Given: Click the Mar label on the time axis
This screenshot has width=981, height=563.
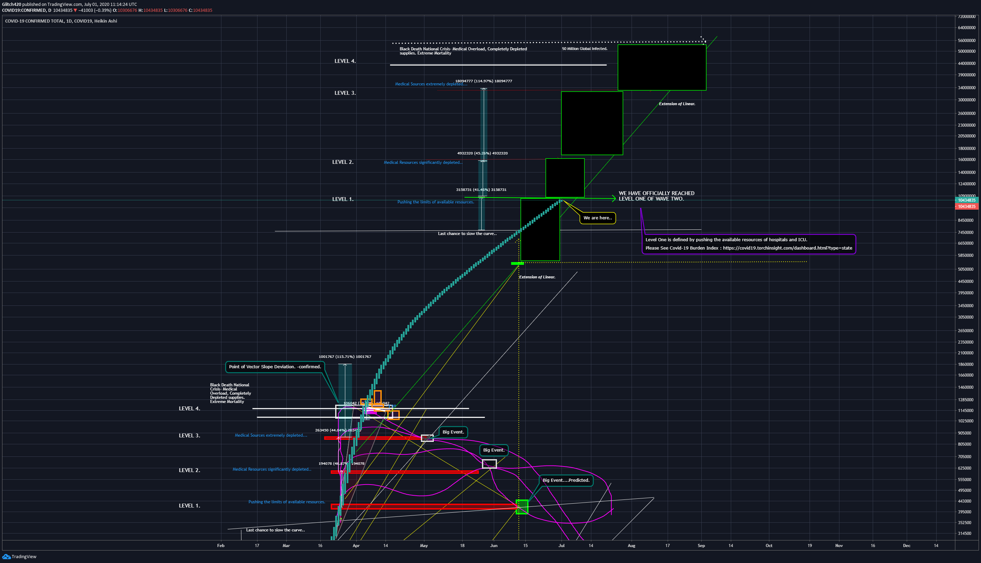Looking at the screenshot, I should point(286,546).
